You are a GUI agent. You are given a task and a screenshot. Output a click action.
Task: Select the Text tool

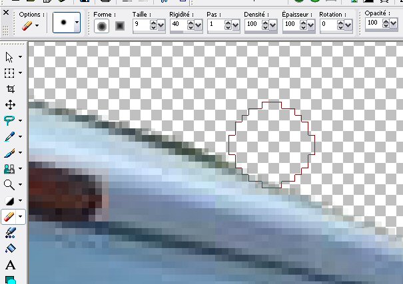click(10, 265)
